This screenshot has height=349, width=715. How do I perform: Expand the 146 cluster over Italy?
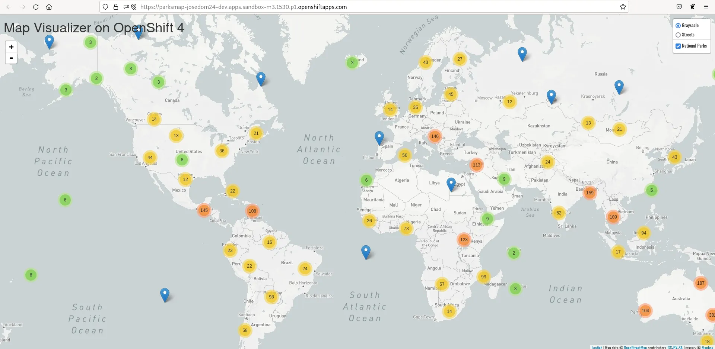pos(435,136)
